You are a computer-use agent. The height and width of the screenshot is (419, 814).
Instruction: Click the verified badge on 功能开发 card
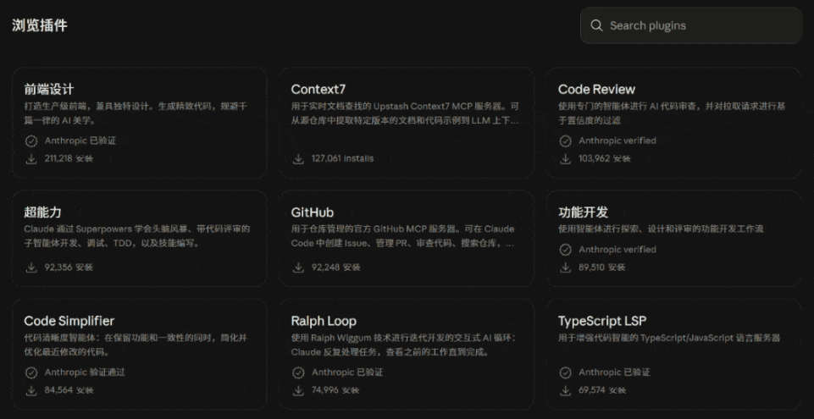[565, 250]
